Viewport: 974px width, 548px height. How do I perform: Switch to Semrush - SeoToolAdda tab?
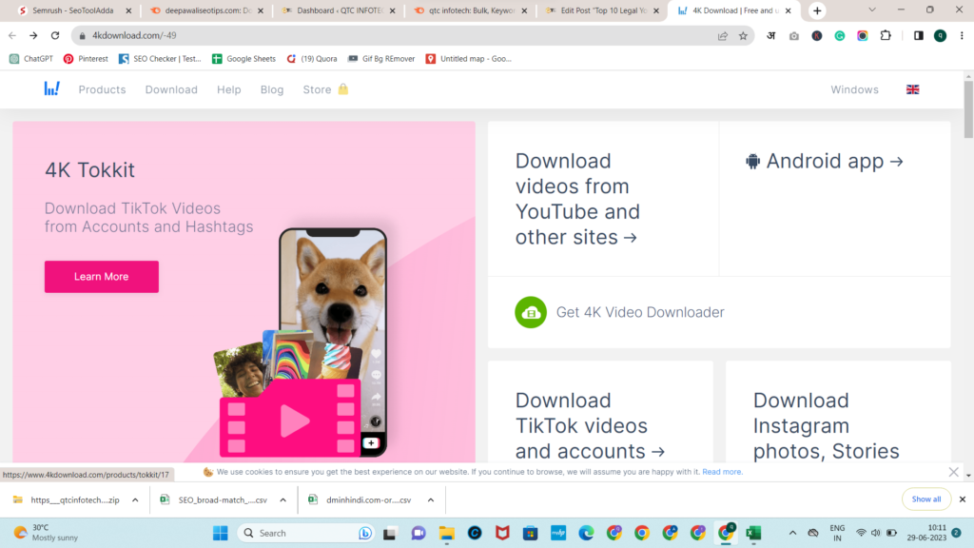click(x=73, y=10)
